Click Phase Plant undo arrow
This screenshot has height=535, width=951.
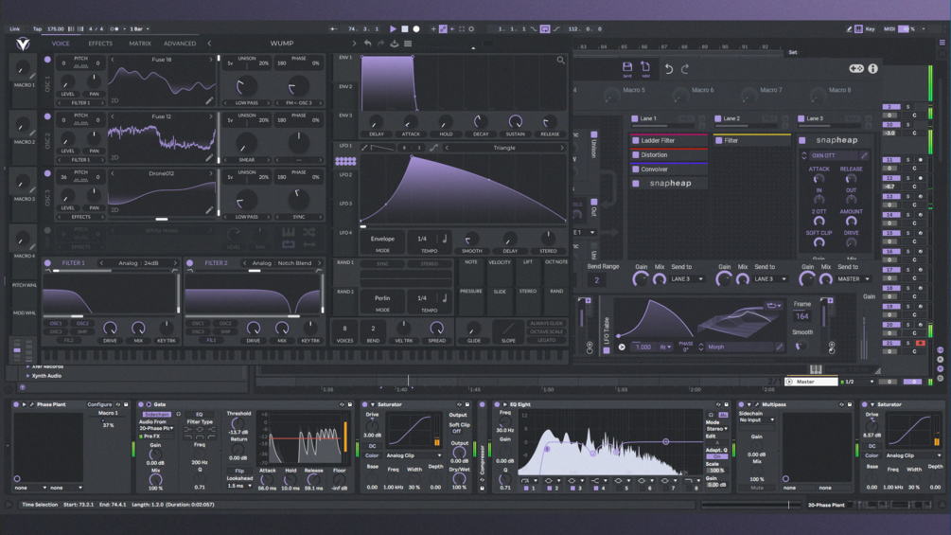tap(668, 68)
